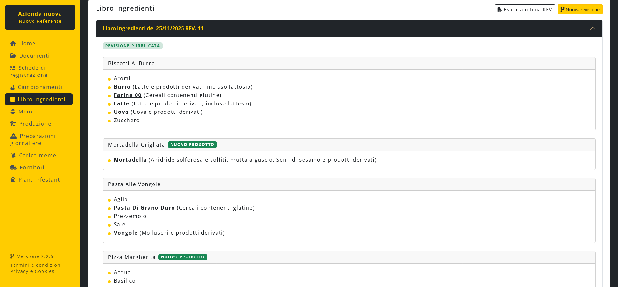The height and width of the screenshot is (287, 618).
Task: Open Schede di registrazione menu item
Action: click(29, 71)
